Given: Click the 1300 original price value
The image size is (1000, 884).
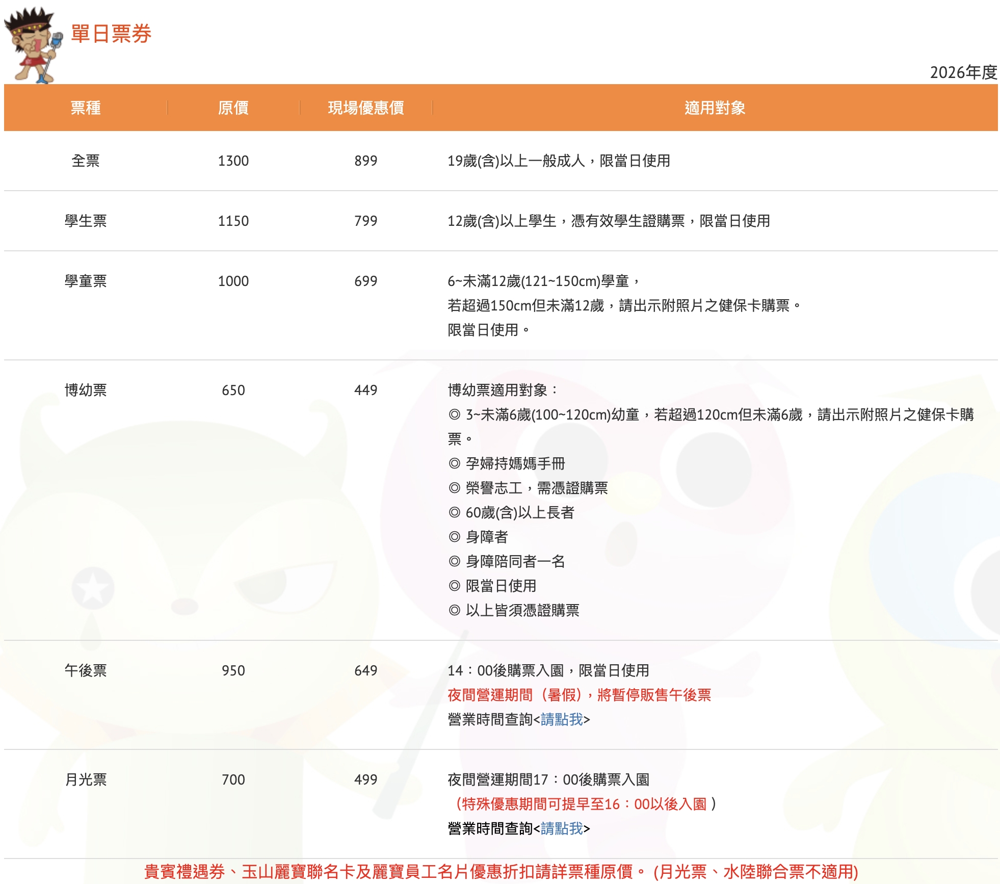Looking at the screenshot, I should [233, 161].
